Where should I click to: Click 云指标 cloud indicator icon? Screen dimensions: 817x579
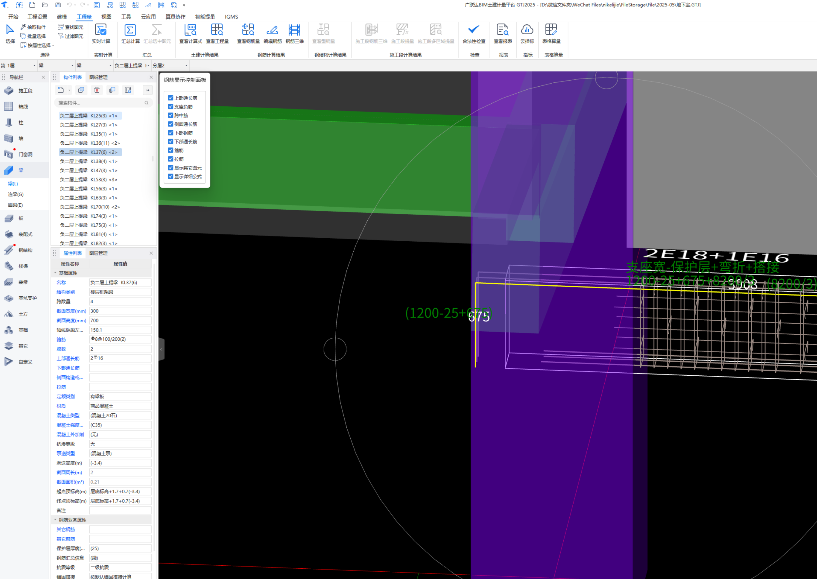coord(527,33)
